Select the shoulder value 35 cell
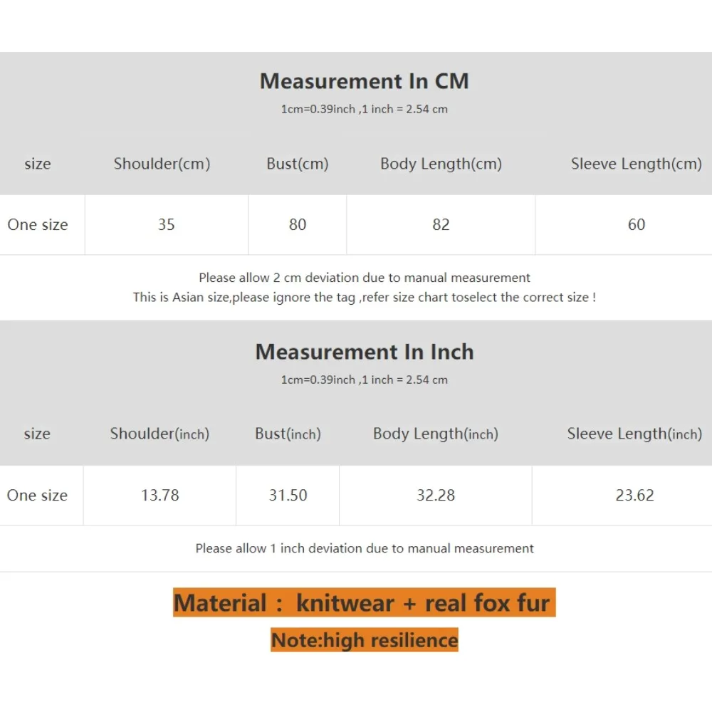Image resolution: width=712 pixels, height=712 pixels. pos(166,225)
